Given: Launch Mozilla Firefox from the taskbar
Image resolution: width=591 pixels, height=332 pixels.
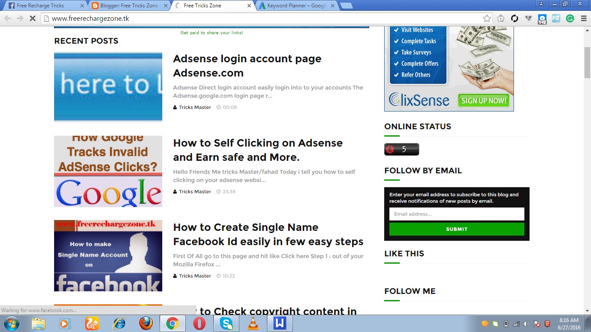Looking at the screenshot, I should (x=146, y=323).
